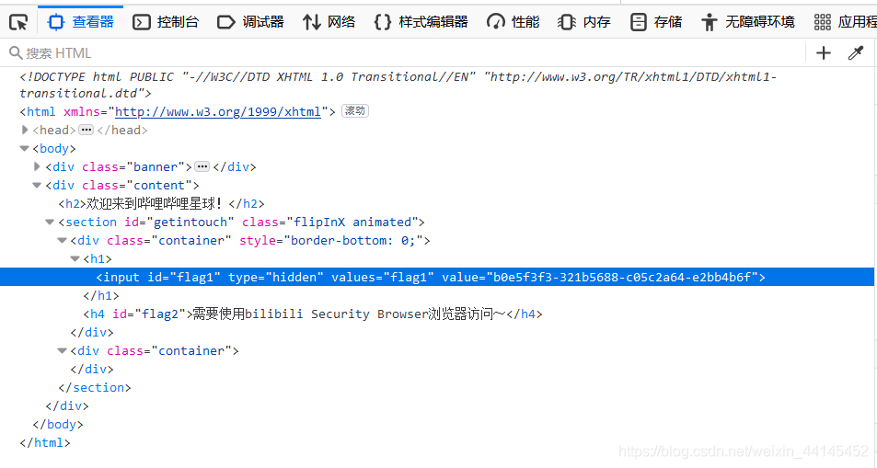Click the 滚动 scroll badge on html
The height and width of the screenshot is (468, 877).
[355, 110]
